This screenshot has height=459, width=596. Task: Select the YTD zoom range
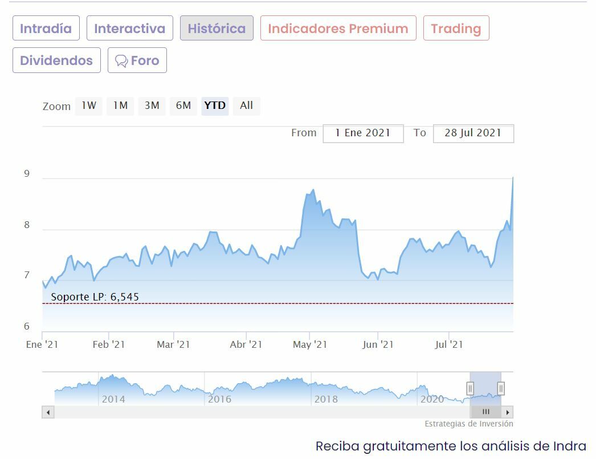(215, 105)
